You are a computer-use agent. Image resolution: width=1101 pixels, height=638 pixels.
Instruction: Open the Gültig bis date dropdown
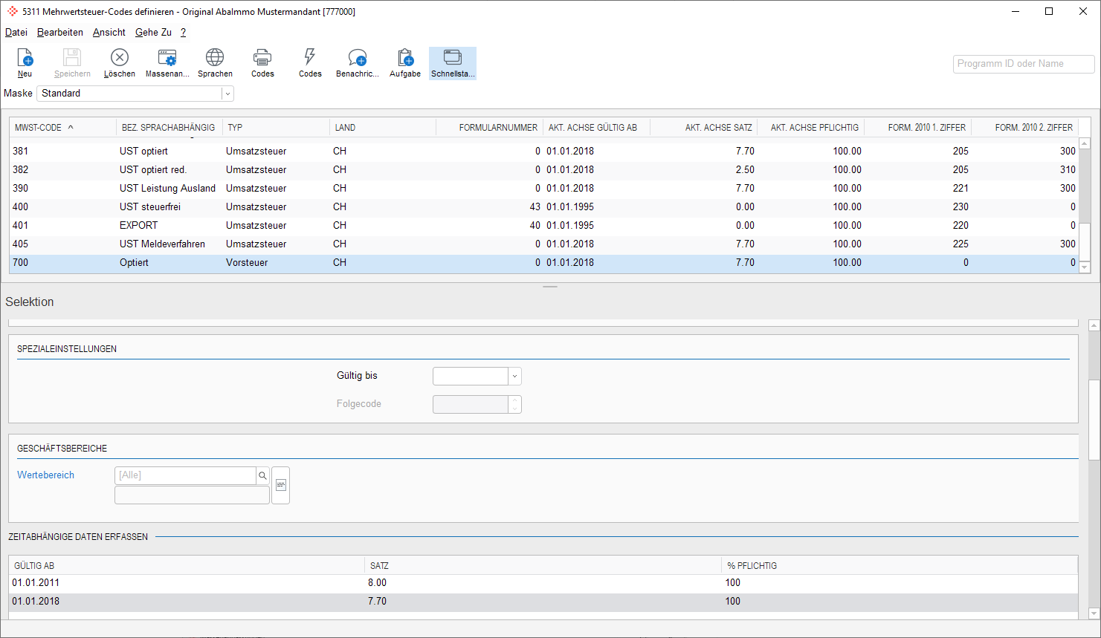click(x=514, y=376)
